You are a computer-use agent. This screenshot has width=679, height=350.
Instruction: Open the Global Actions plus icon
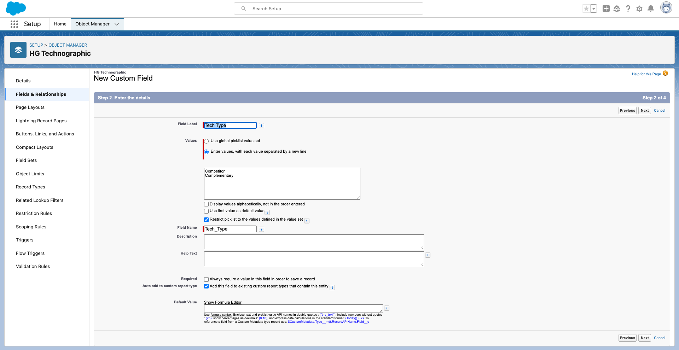pos(606,8)
